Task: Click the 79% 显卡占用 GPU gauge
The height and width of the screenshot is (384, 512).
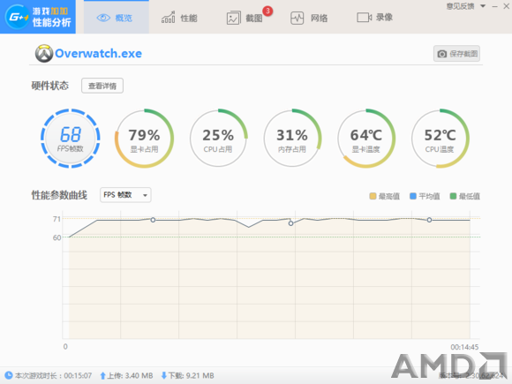Action: (x=144, y=139)
